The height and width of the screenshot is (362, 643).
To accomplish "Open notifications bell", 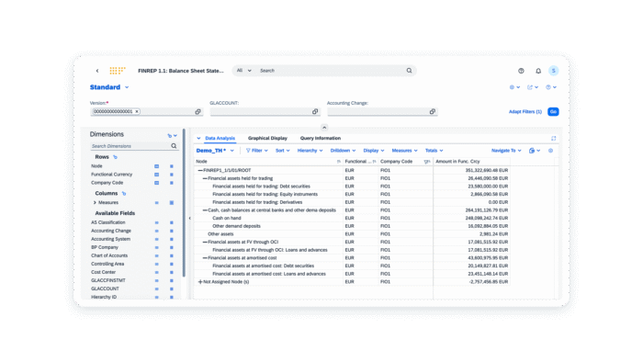I will 538,71.
